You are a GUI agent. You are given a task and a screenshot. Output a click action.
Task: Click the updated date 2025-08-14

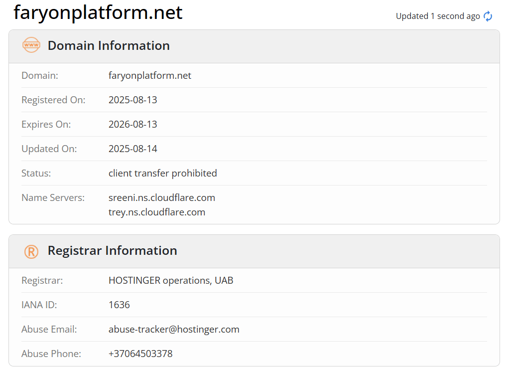coord(132,149)
